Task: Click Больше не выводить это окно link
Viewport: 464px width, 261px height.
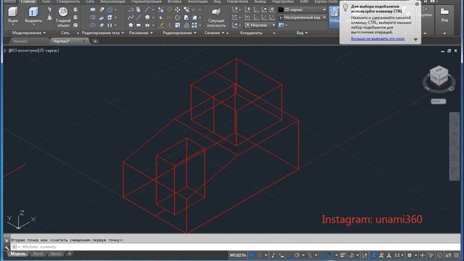Action: (378, 38)
